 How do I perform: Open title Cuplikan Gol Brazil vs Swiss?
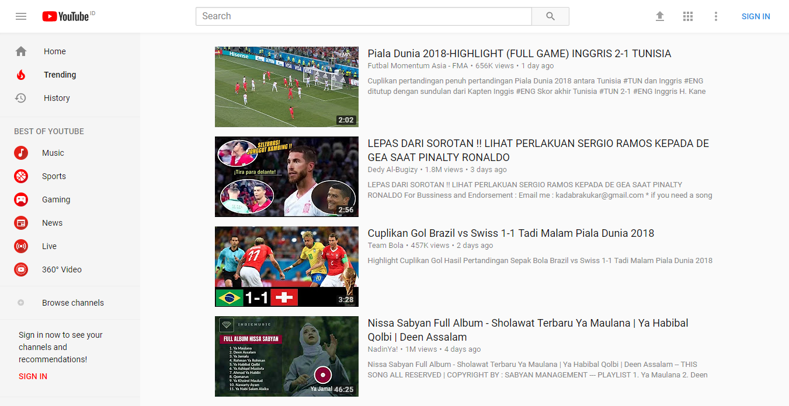coord(511,233)
